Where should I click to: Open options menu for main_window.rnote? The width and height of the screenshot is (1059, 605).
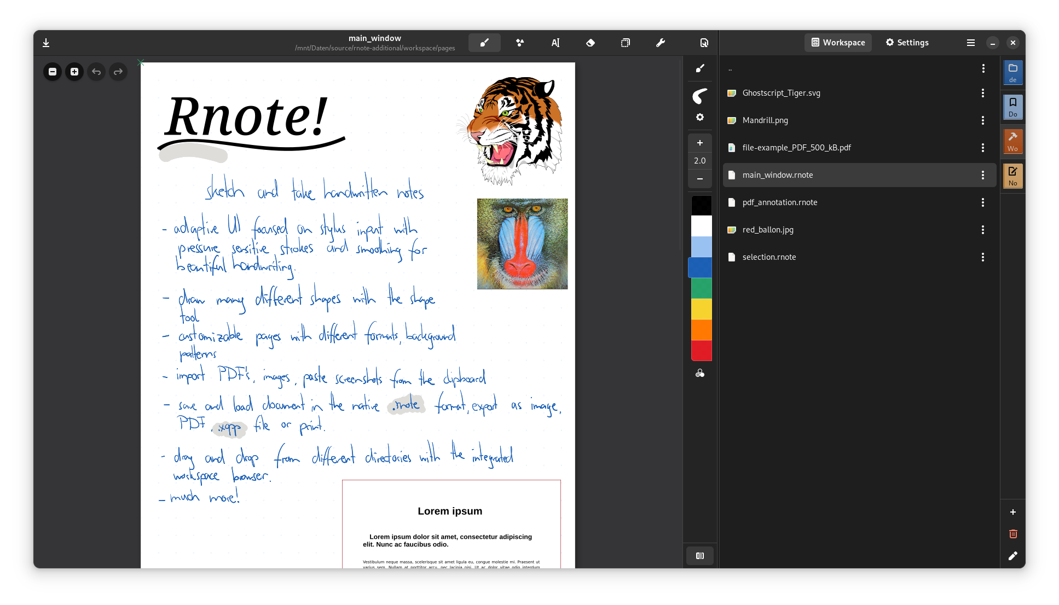[983, 175]
